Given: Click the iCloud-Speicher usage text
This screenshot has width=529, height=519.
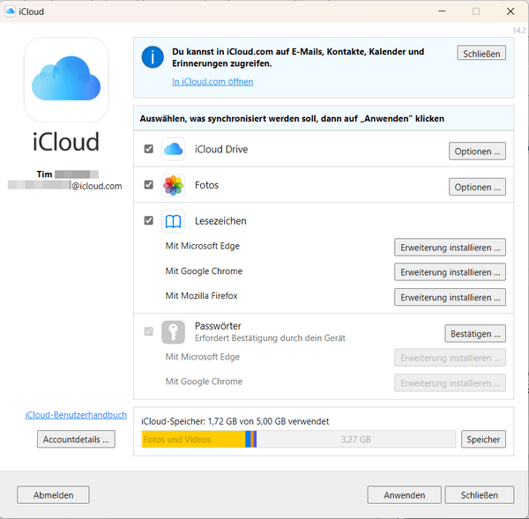Looking at the screenshot, I should (235, 421).
